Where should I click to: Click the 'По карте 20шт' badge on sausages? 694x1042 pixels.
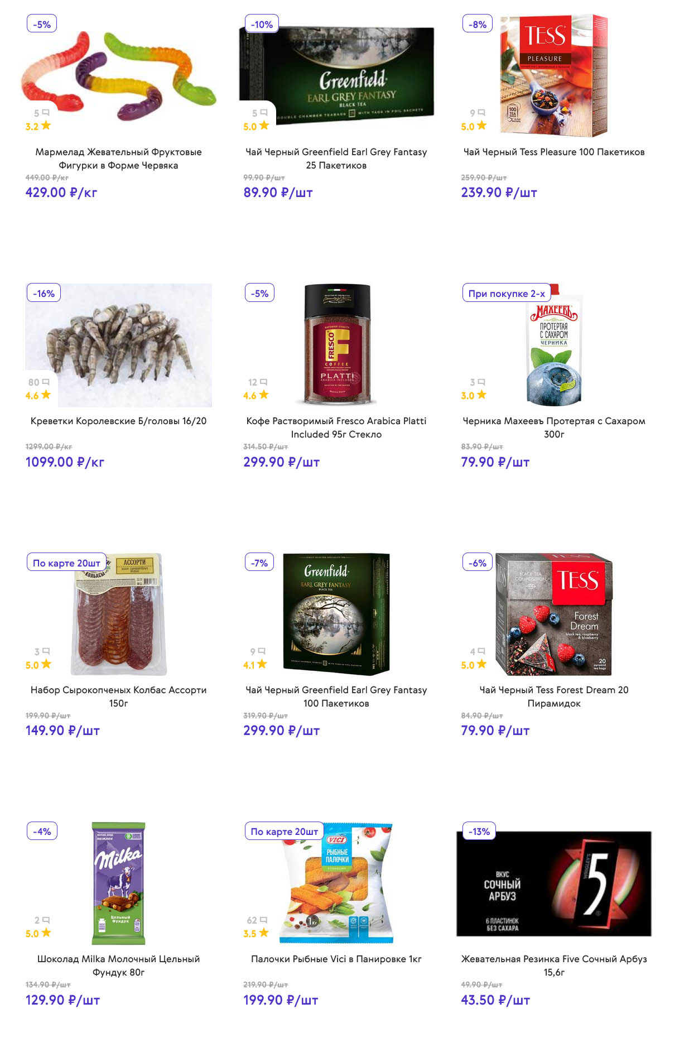(x=66, y=563)
